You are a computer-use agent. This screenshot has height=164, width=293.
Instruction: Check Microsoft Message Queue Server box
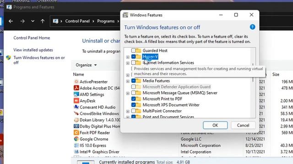(x=133, y=92)
